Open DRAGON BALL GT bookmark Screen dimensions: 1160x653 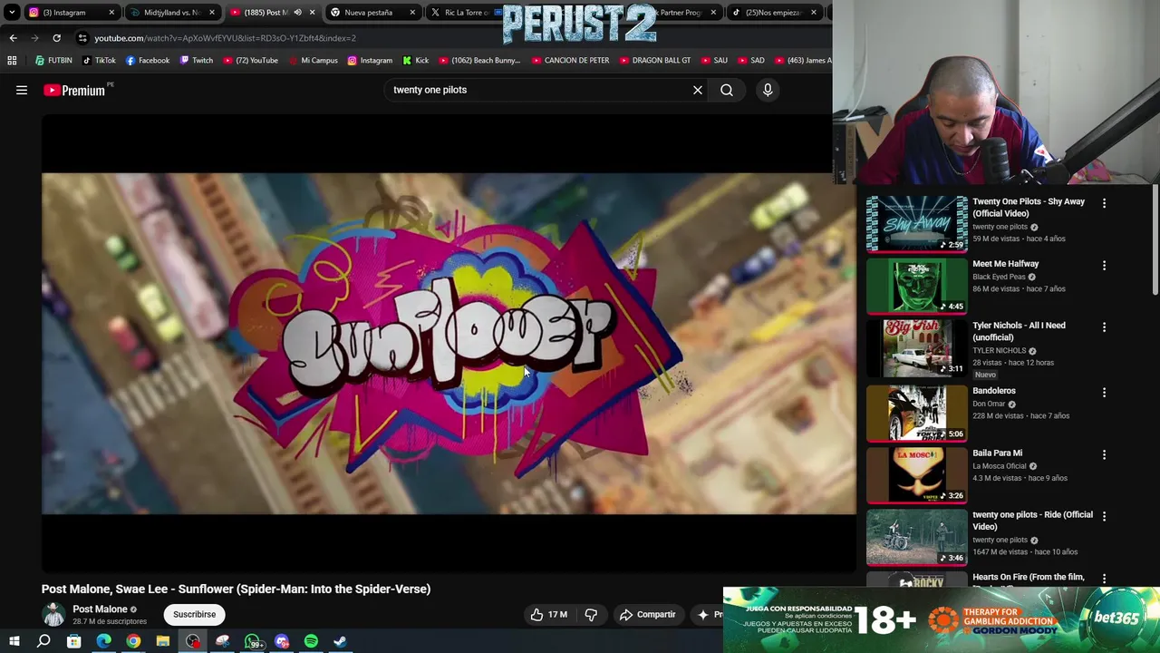pyautogui.click(x=654, y=61)
